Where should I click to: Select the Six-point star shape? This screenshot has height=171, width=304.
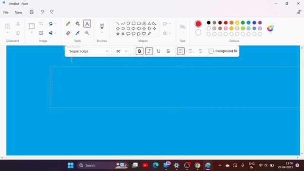pyautogui.click(x=123, y=34)
